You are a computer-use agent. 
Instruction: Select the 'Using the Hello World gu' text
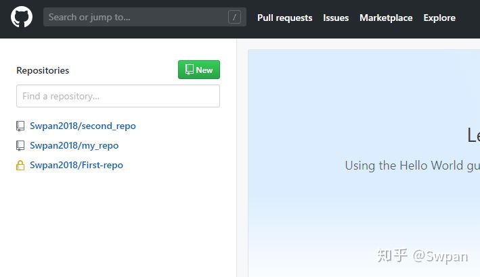click(412, 166)
